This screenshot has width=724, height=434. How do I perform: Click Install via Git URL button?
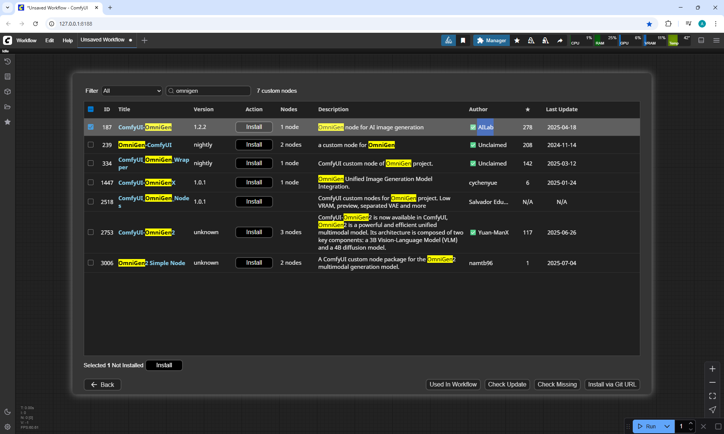(x=612, y=384)
